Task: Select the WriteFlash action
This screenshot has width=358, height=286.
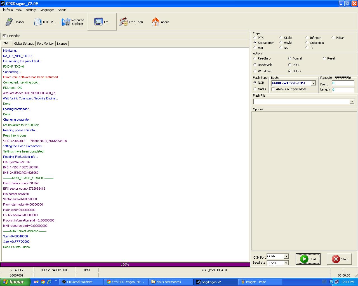Action: pyautogui.click(x=255, y=71)
